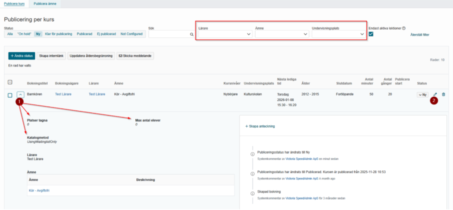Click Skicka meddelande envelope button

tap(135, 55)
